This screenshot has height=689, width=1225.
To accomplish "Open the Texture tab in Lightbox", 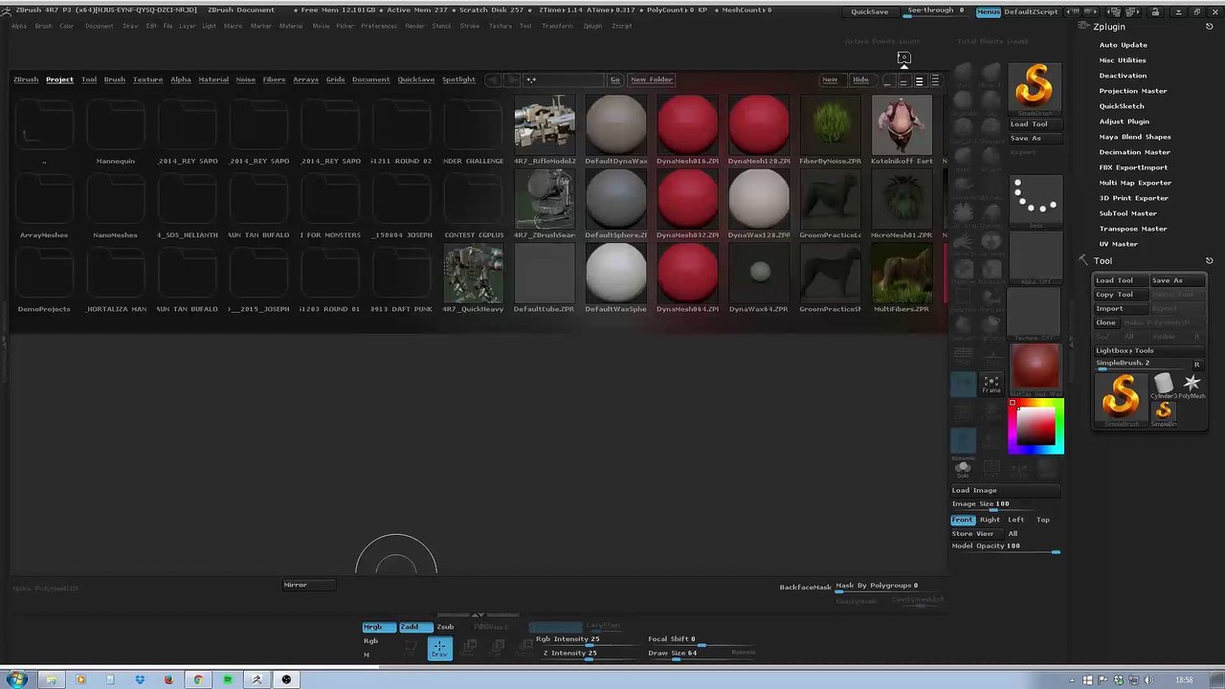I will pyautogui.click(x=147, y=79).
